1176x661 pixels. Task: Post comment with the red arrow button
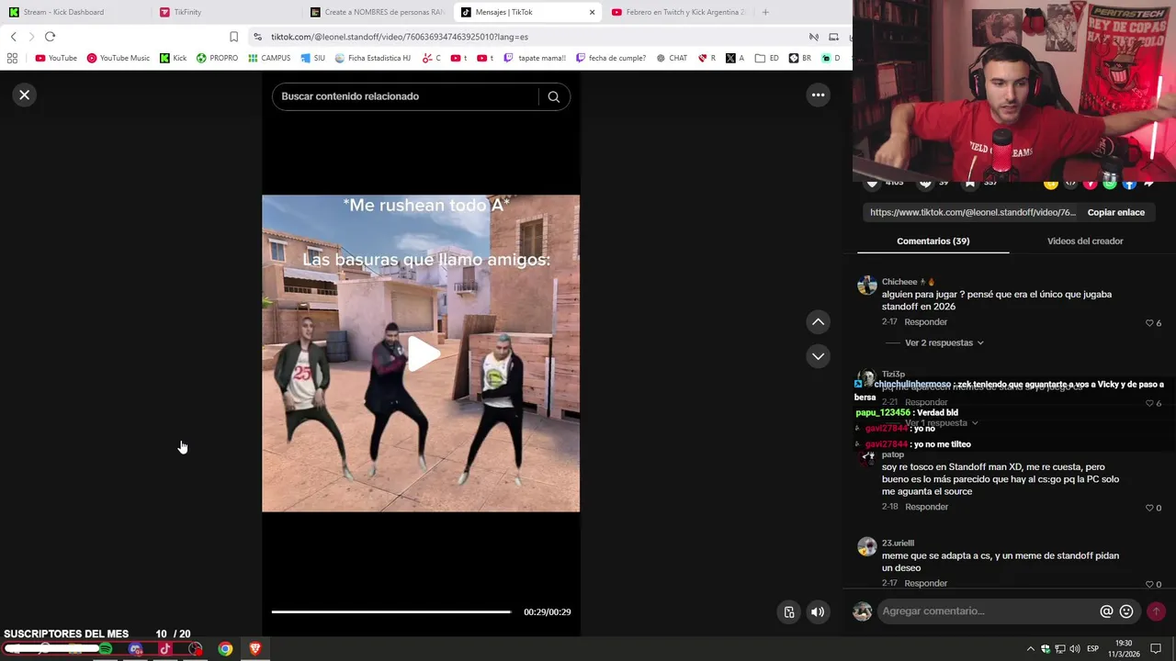click(1156, 611)
